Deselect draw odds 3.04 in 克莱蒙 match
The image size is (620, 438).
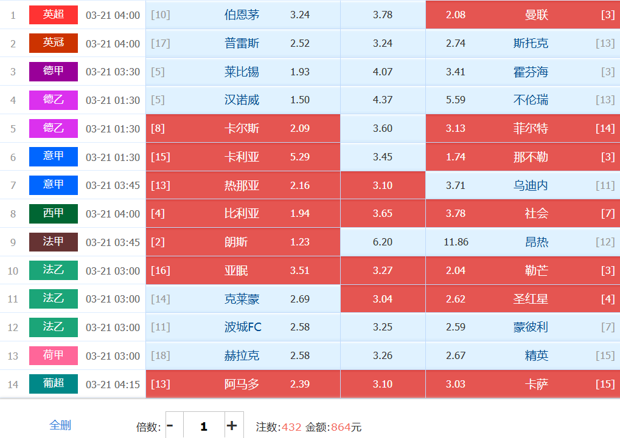pos(383,299)
